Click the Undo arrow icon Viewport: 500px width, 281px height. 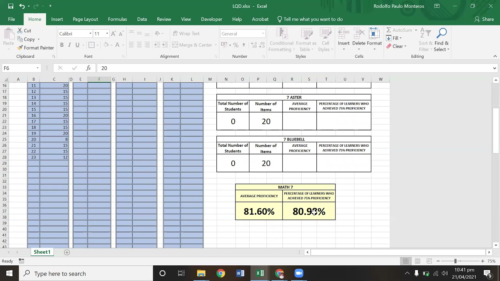(22, 6)
